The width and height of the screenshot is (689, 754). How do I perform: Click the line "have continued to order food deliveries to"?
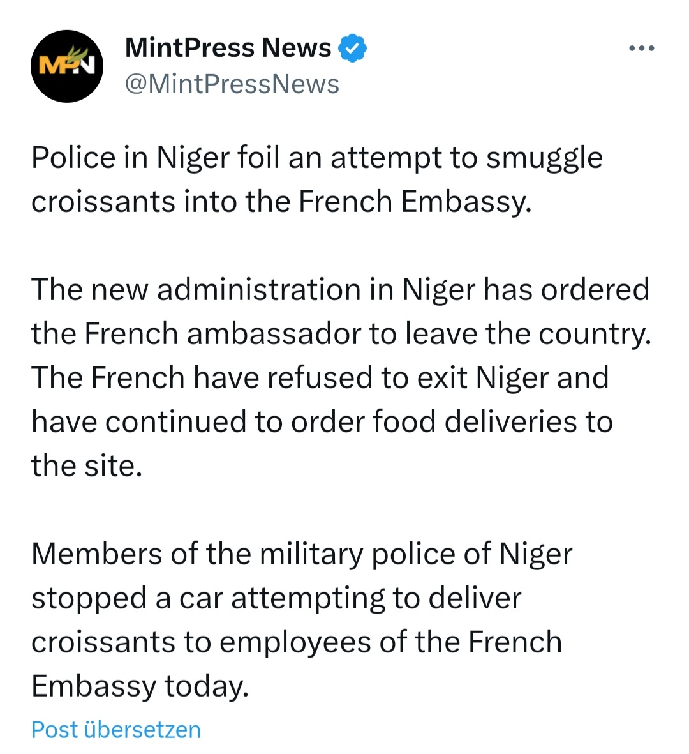[322, 422]
